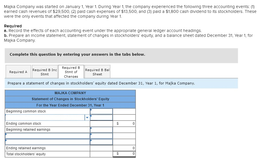Screen dimensions: 265x159
Task: Switch to Required B Inc Stmt tab
Action: 44,72
